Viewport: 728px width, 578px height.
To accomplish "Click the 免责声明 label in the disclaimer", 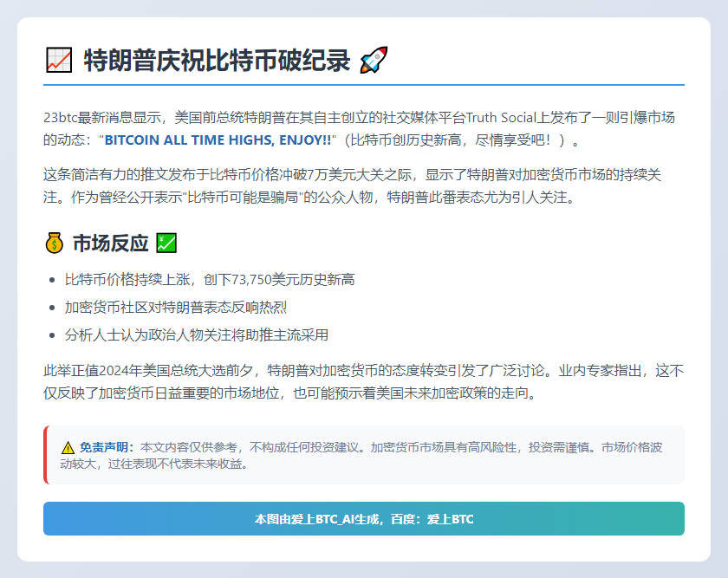I will (107, 447).
